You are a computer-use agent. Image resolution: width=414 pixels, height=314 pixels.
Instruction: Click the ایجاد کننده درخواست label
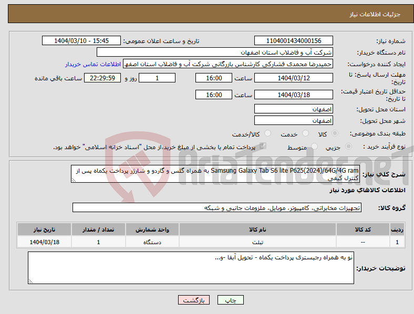tap(377, 64)
